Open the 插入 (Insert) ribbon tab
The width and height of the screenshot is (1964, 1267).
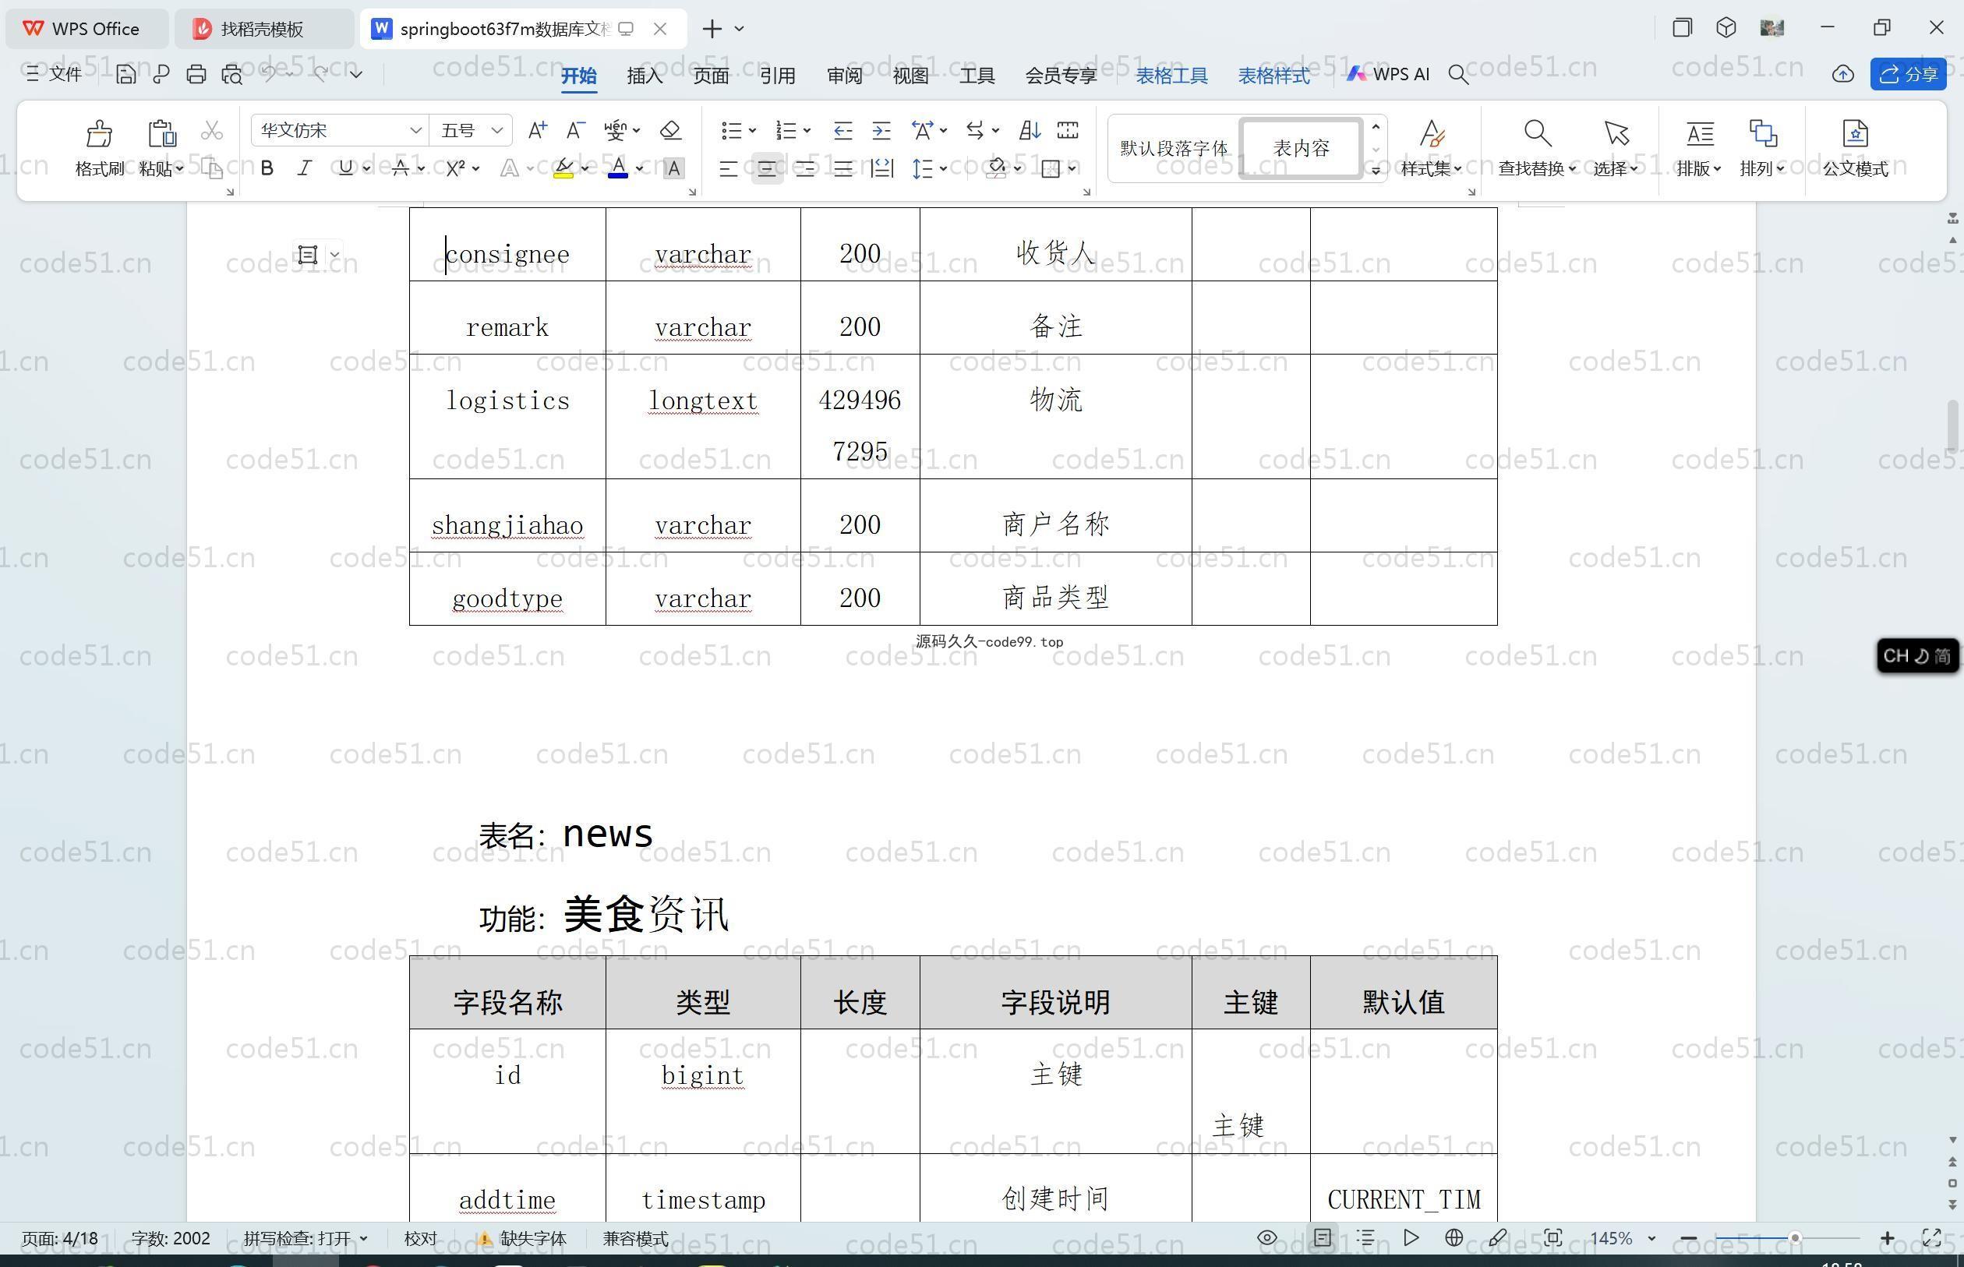[645, 75]
